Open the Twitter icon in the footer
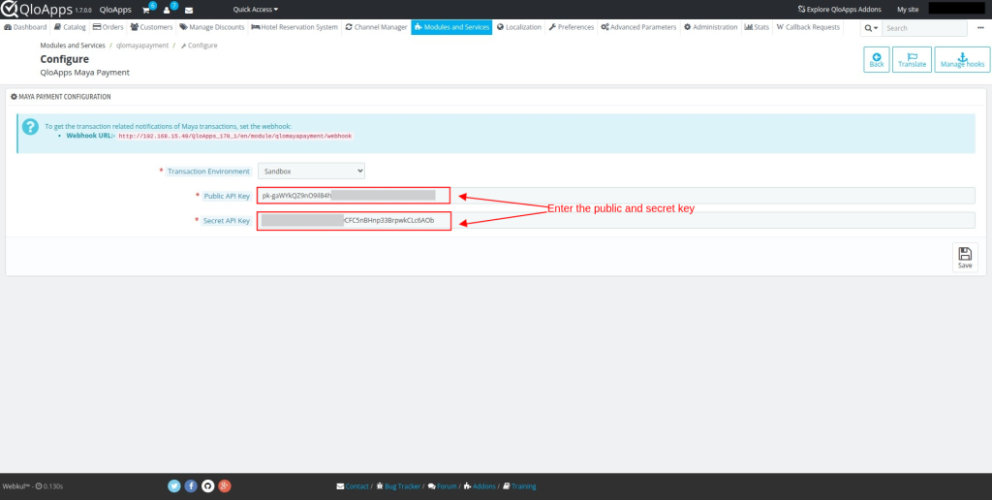This screenshot has height=500, width=992. click(x=174, y=485)
